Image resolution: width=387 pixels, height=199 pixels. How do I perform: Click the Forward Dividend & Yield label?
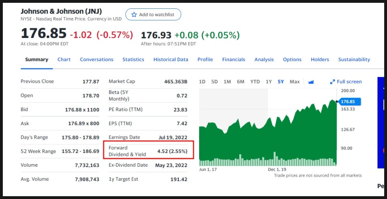point(127,151)
